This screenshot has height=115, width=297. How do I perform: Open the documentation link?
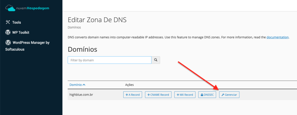[278, 37]
